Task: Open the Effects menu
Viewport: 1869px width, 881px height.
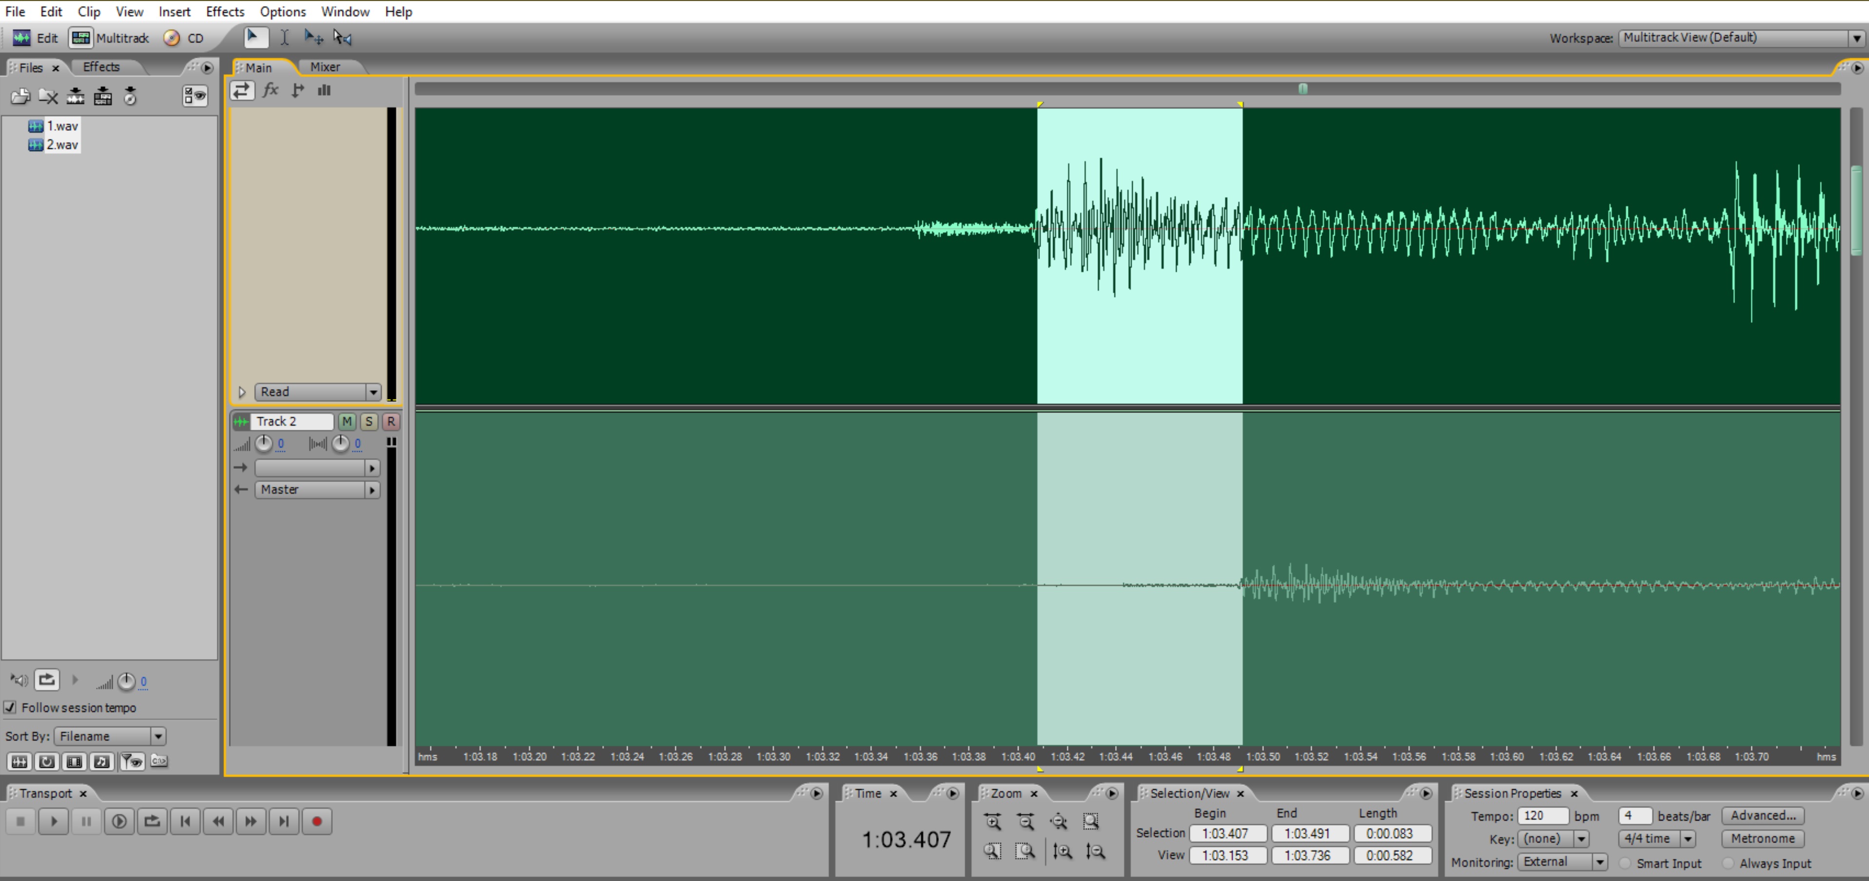Action: [225, 12]
